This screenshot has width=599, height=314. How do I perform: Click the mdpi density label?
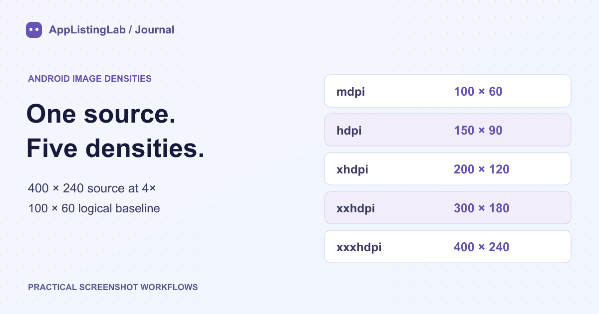tap(351, 92)
